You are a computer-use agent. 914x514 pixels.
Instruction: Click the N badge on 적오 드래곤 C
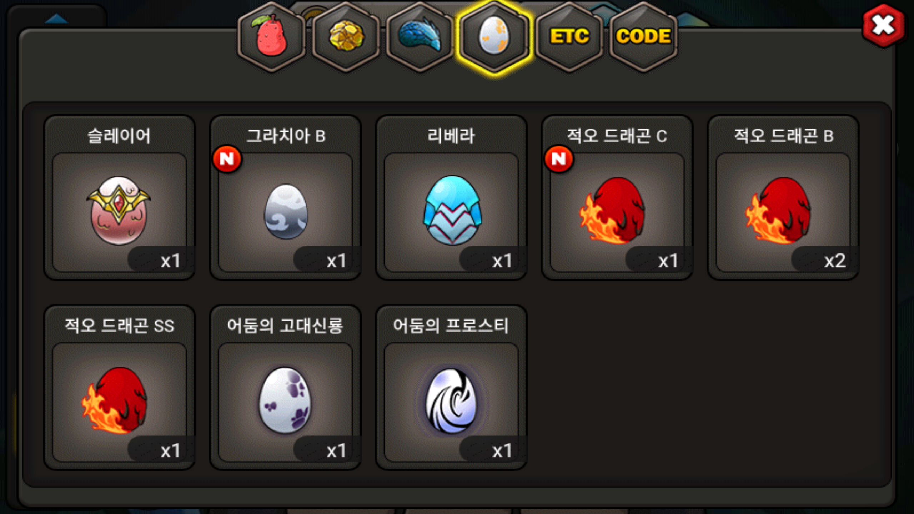click(559, 159)
